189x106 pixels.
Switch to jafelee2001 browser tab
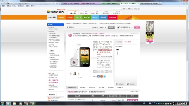click(x=110, y=3)
